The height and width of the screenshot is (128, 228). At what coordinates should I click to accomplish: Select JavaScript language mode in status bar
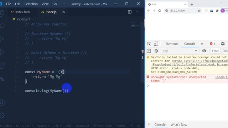pos(82,126)
